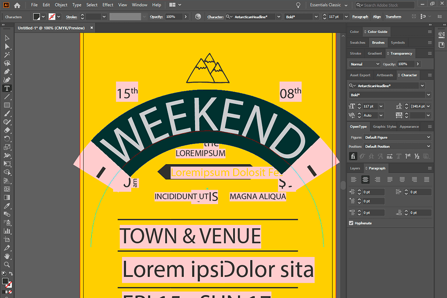Select the Free Transform tool
447x298 pixels.
[x=7, y=164]
